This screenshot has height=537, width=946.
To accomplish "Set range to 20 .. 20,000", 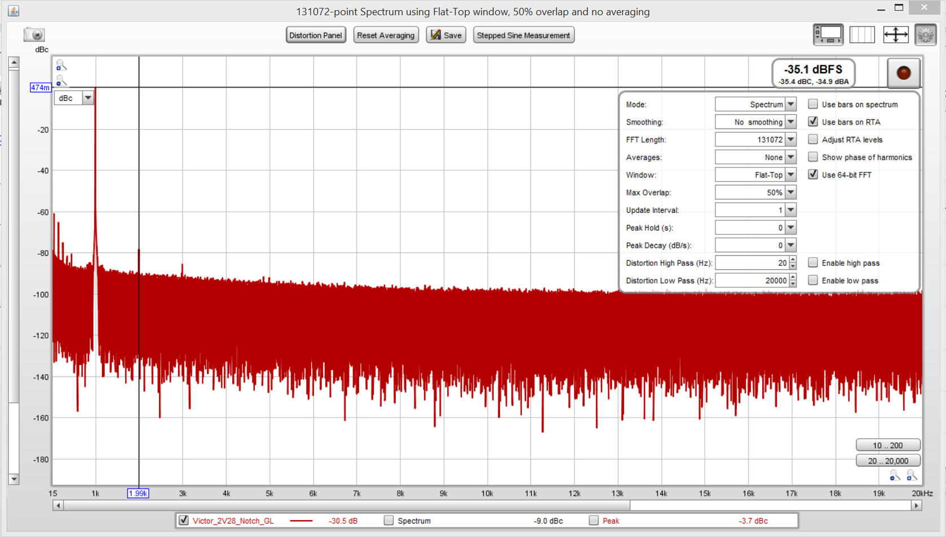I will coord(888,460).
